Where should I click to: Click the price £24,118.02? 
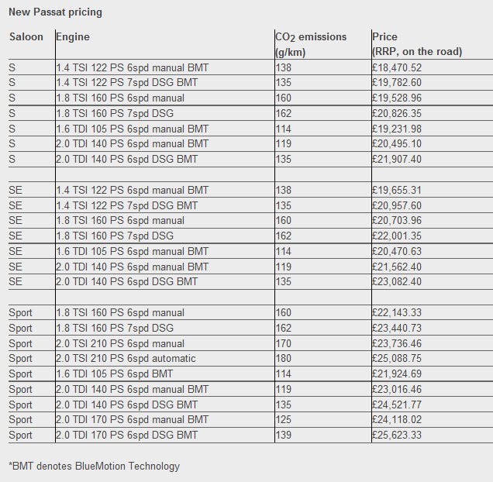point(397,419)
